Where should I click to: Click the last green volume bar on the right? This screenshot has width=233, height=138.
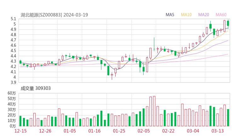tap(228, 118)
